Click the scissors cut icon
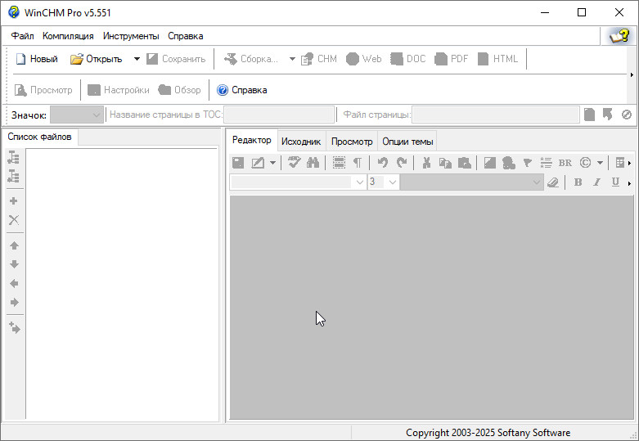 pyautogui.click(x=426, y=163)
